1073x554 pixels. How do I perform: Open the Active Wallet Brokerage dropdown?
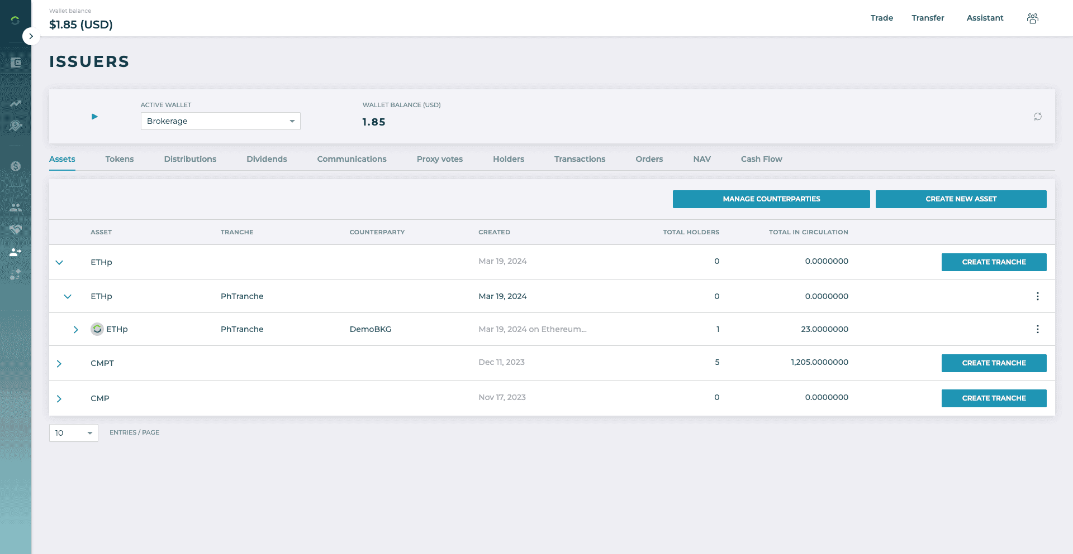(221, 121)
